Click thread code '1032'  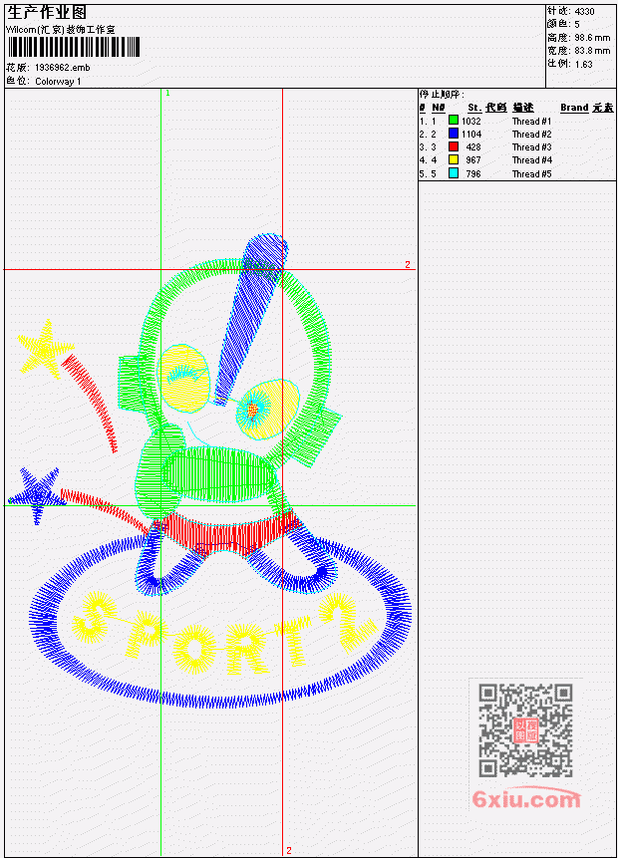[x=470, y=121]
